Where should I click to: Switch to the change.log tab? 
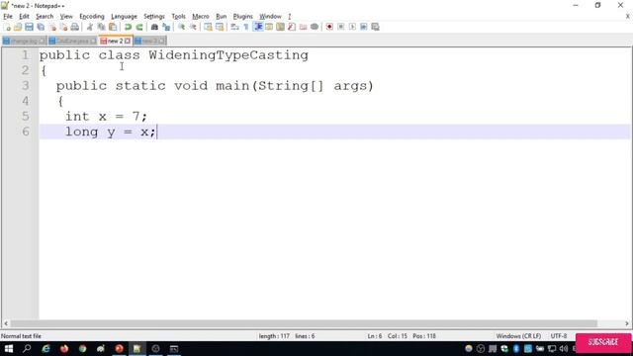tap(24, 42)
